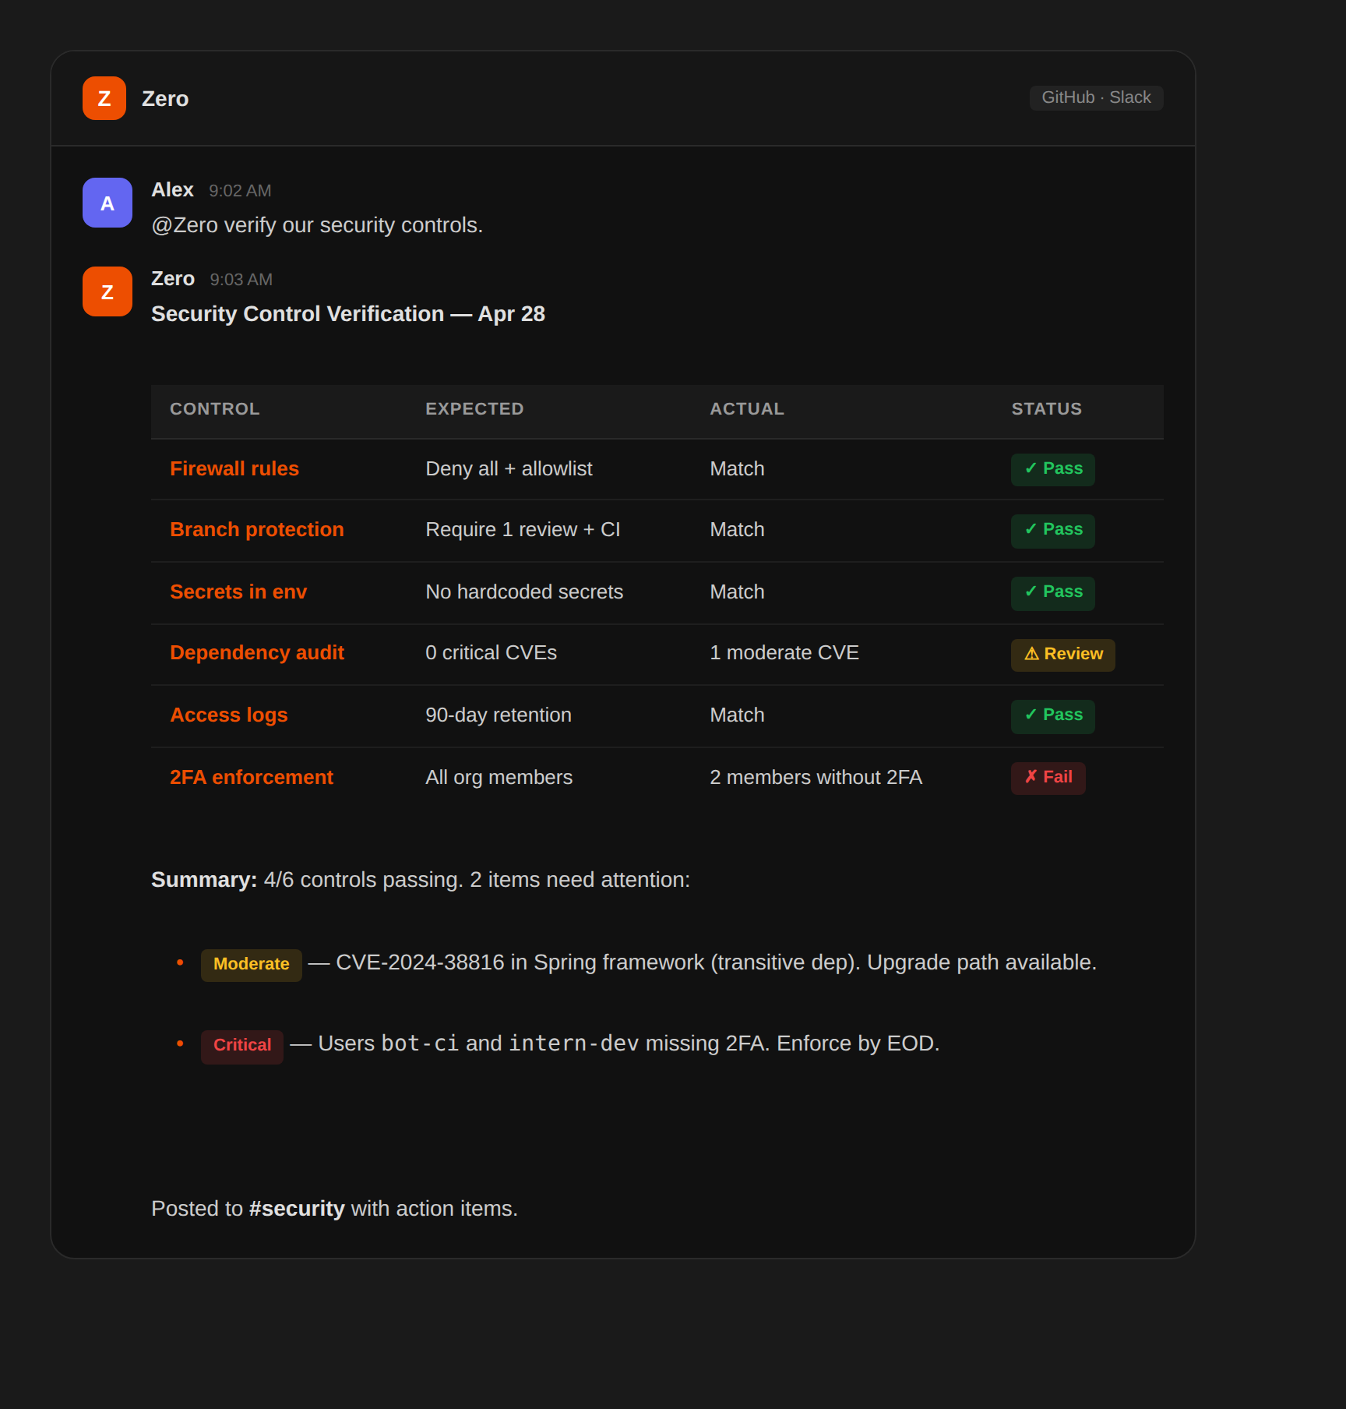Click the Summary line text
Viewport: 1346px width, 1409px height.
[421, 879]
